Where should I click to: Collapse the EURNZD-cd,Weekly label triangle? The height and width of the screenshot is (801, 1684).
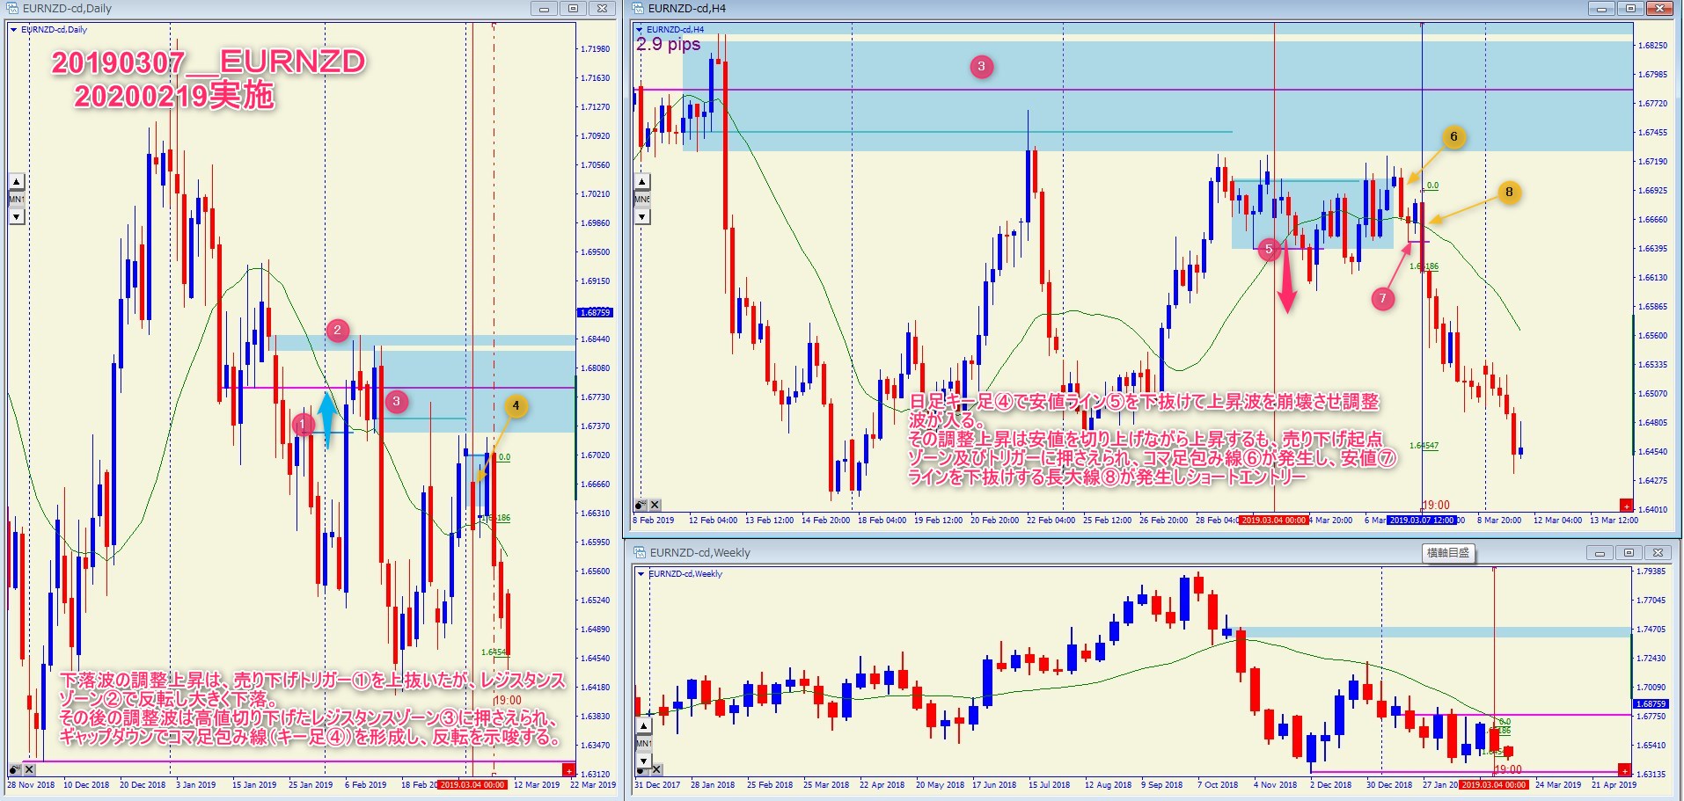[641, 574]
